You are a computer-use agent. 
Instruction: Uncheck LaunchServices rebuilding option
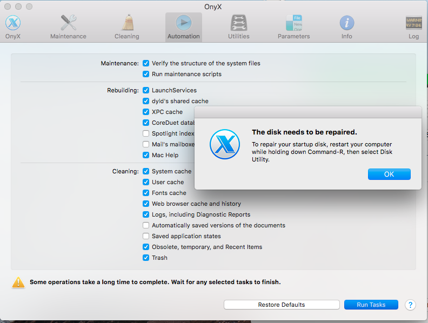click(146, 90)
